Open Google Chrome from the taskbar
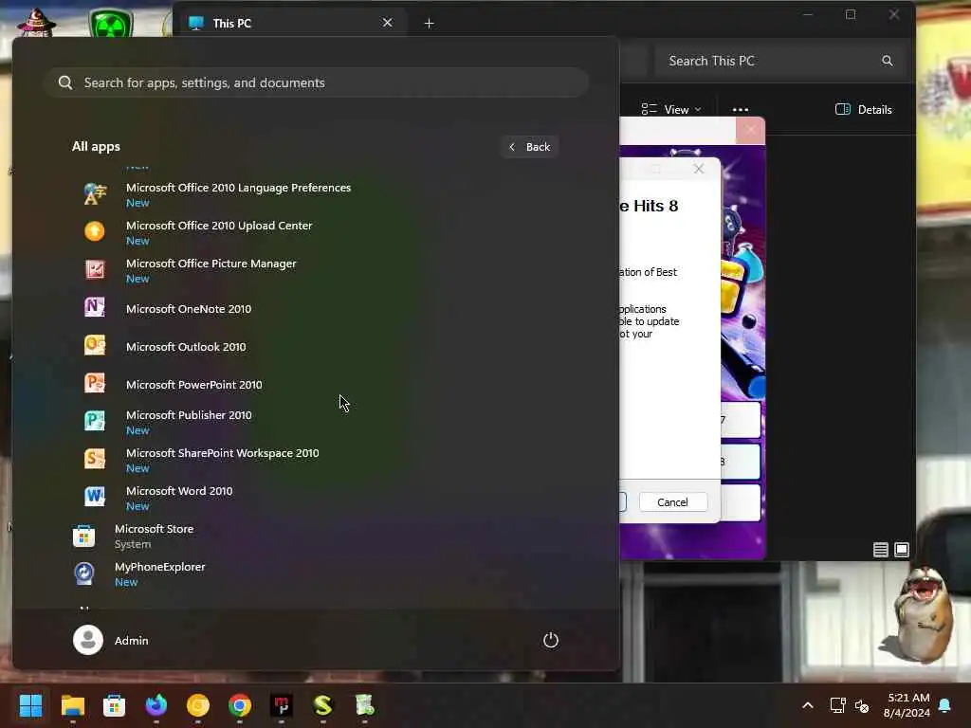The image size is (971, 728). point(240,705)
